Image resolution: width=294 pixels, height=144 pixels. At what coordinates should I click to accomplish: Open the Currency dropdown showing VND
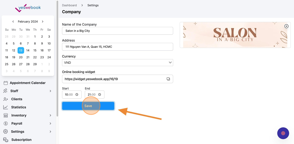pyautogui.click(x=118, y=62)
